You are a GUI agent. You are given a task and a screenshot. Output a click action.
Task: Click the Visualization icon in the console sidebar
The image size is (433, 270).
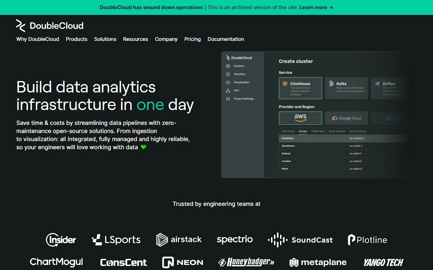pos(228,82)
